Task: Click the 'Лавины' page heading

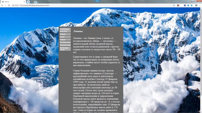Action: point(78,31)
